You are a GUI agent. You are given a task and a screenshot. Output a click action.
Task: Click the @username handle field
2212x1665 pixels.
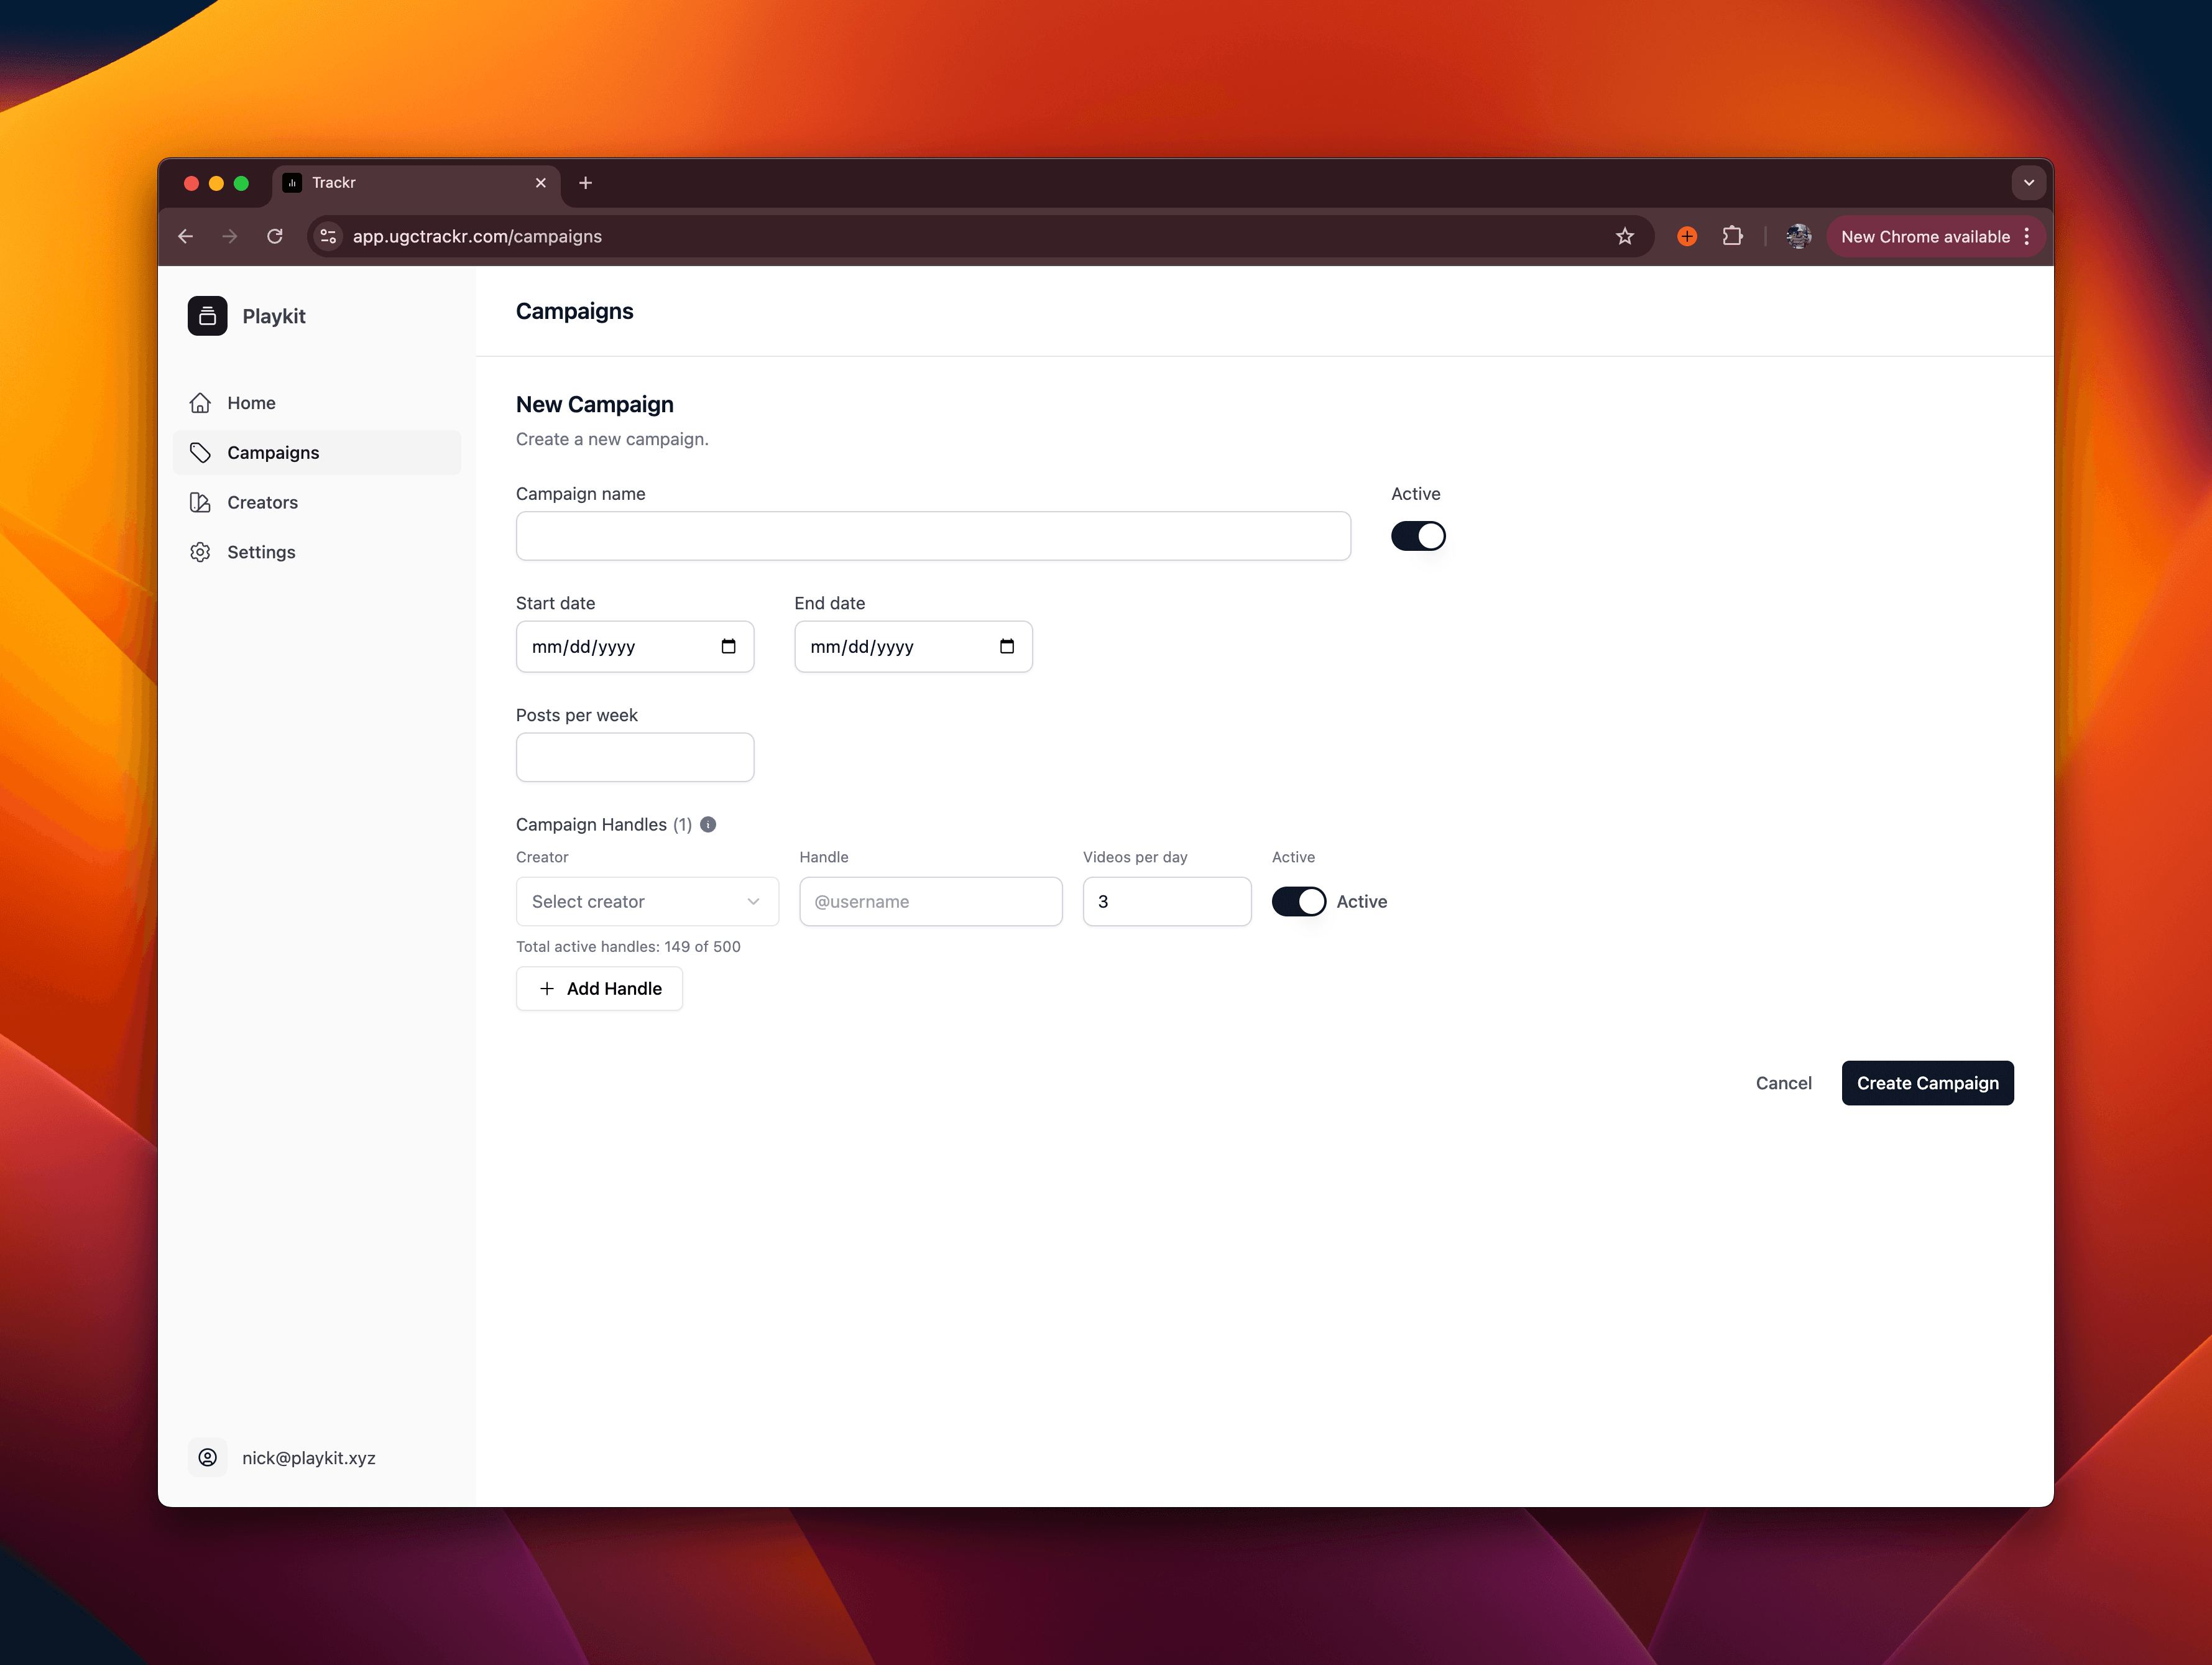point(931,902)
